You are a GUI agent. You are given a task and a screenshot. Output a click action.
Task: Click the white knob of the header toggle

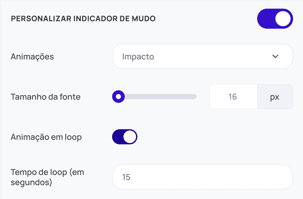[283, 19]
